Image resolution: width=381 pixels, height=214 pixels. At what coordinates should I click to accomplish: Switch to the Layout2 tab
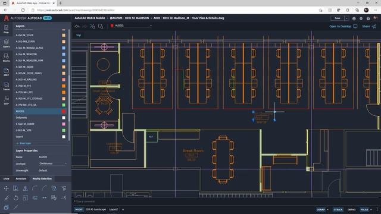(113, 209)
